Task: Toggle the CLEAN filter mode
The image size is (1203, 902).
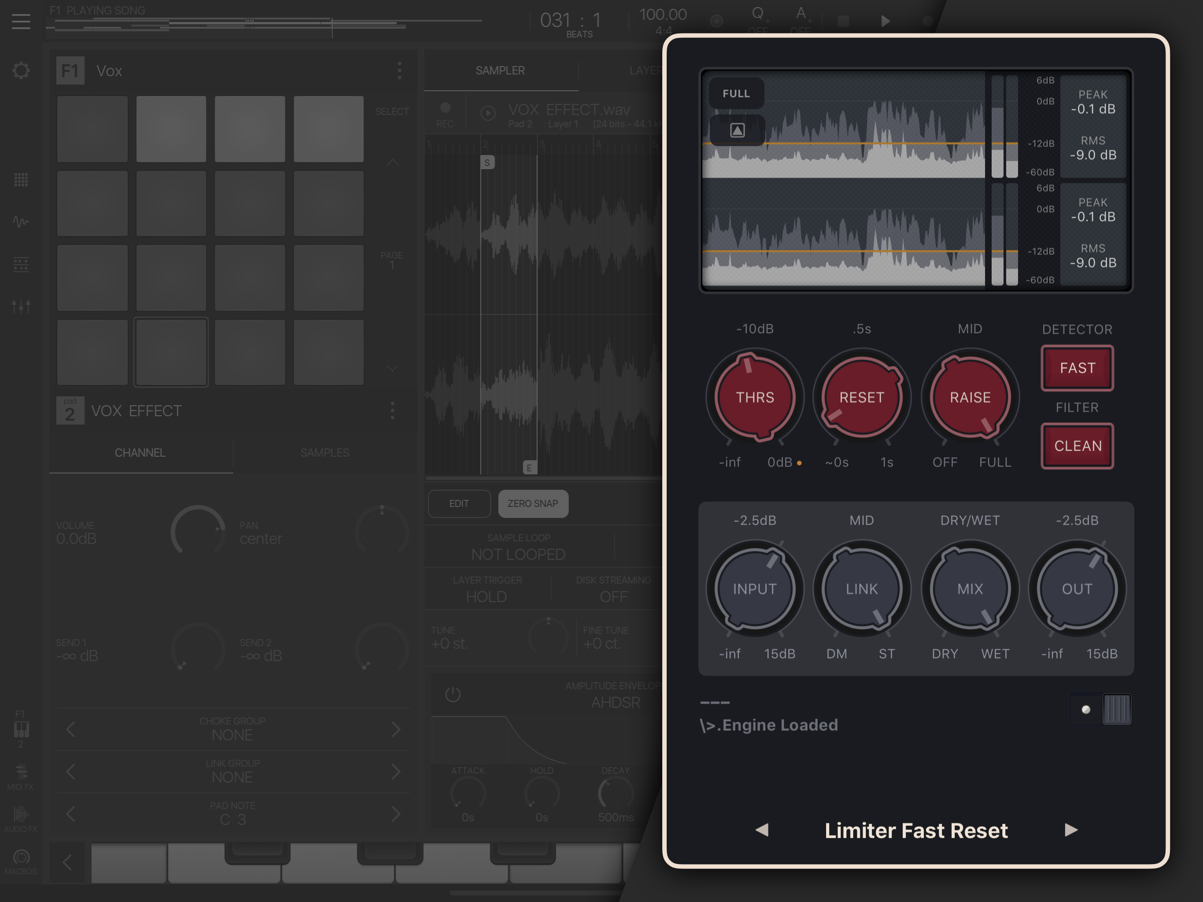Action: tap(1077, 446)
